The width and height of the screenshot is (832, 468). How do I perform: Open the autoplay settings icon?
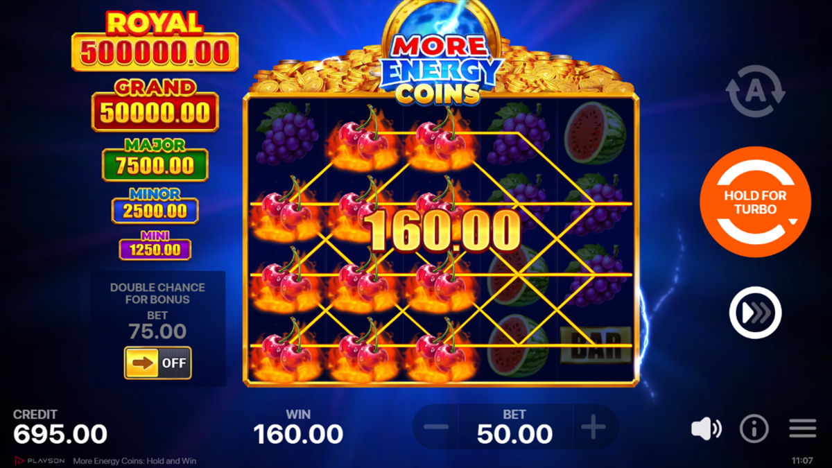(755, 91)
